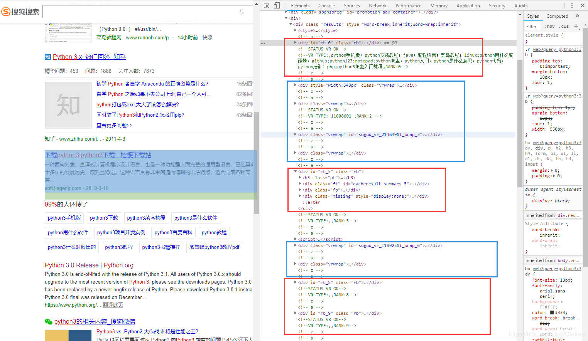Click the 翻译此页 translate link
This screenshot has height=341, width=588.
point(113,305)
